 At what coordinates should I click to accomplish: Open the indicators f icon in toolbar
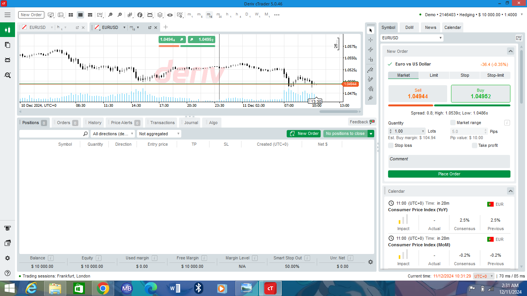tap(140, 15)
